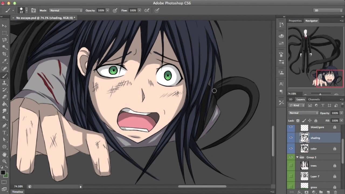Show the trees layer

pyautogui.click(x=291, y=165)
